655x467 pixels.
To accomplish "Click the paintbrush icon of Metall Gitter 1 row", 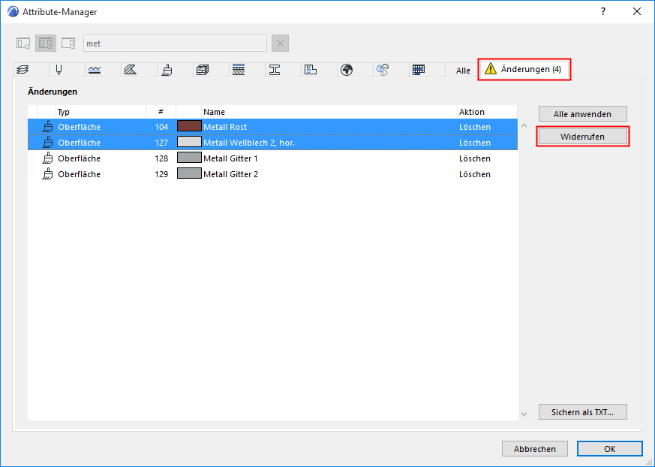I will pyautogui.click(x=48, y=158).
